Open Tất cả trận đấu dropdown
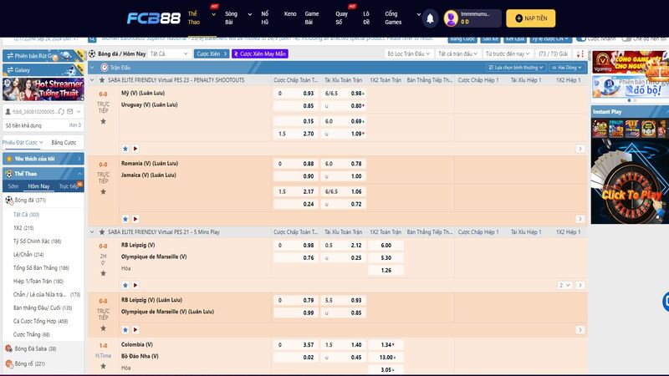Viewport: 669px width, 376px height. [x=457, y=53]
